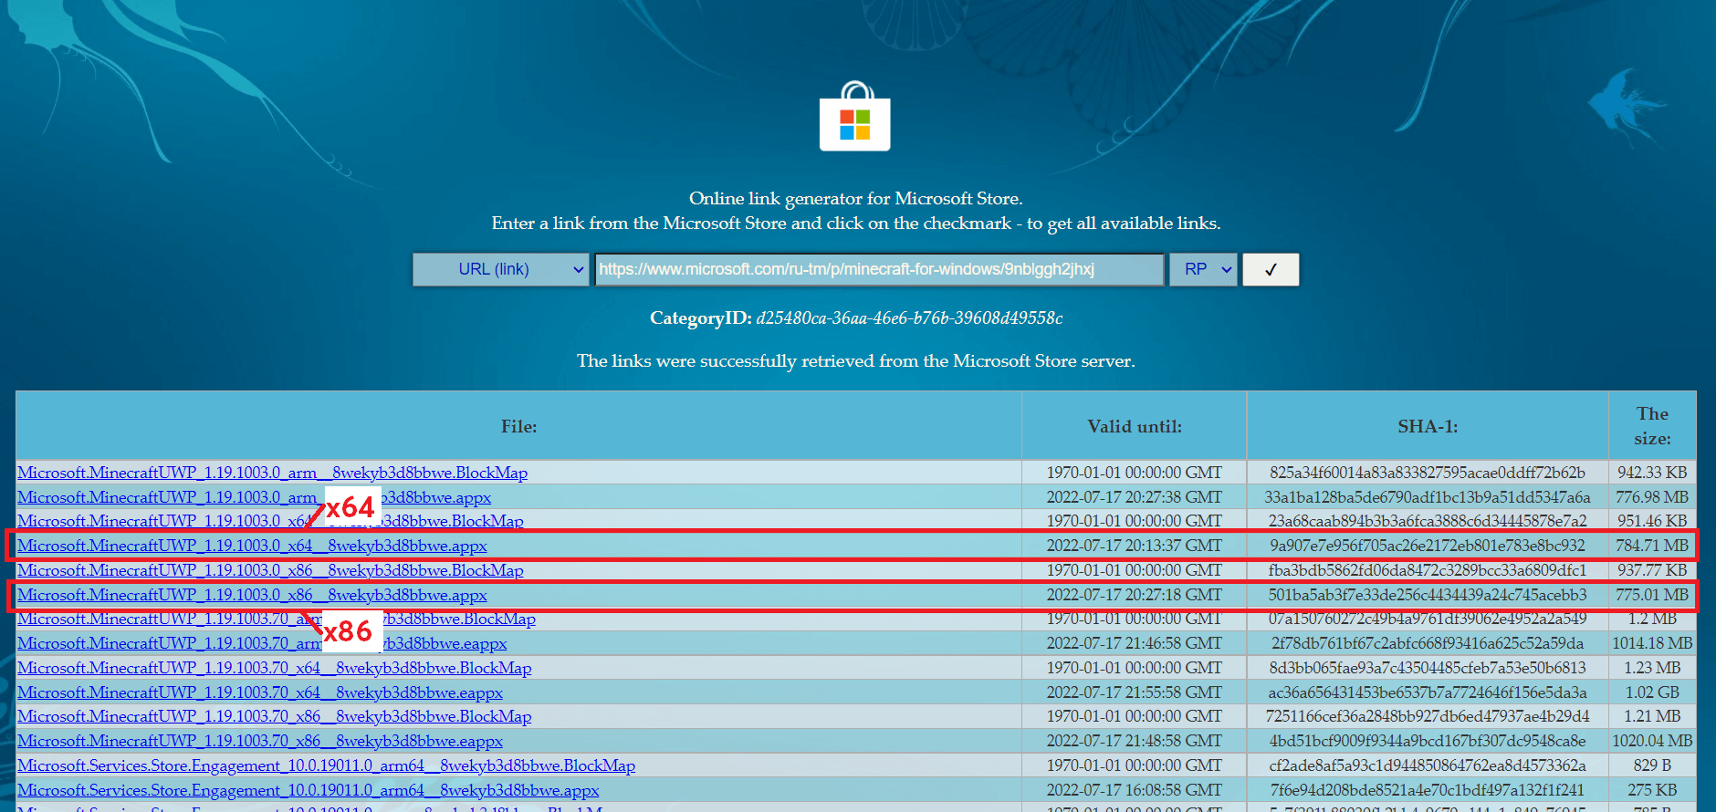Viewport: 1716px width, 812px height.
Task: Download MinecraftUWP 1.19.1003.70 x86 eappx file
Action: coord(260,741)
